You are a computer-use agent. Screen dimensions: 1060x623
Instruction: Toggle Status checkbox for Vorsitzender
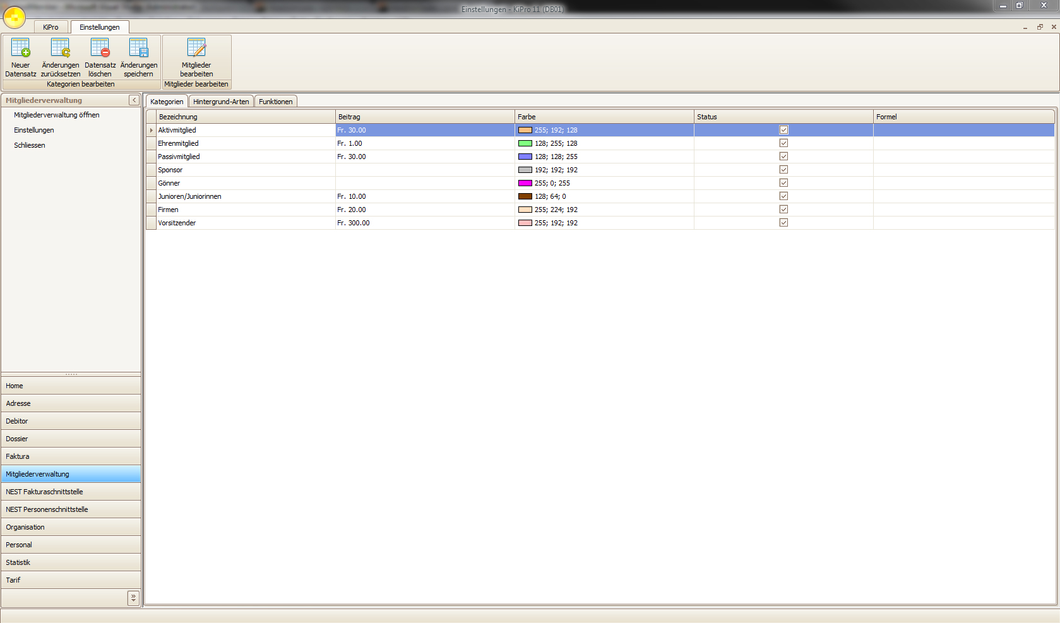point(783,223)
